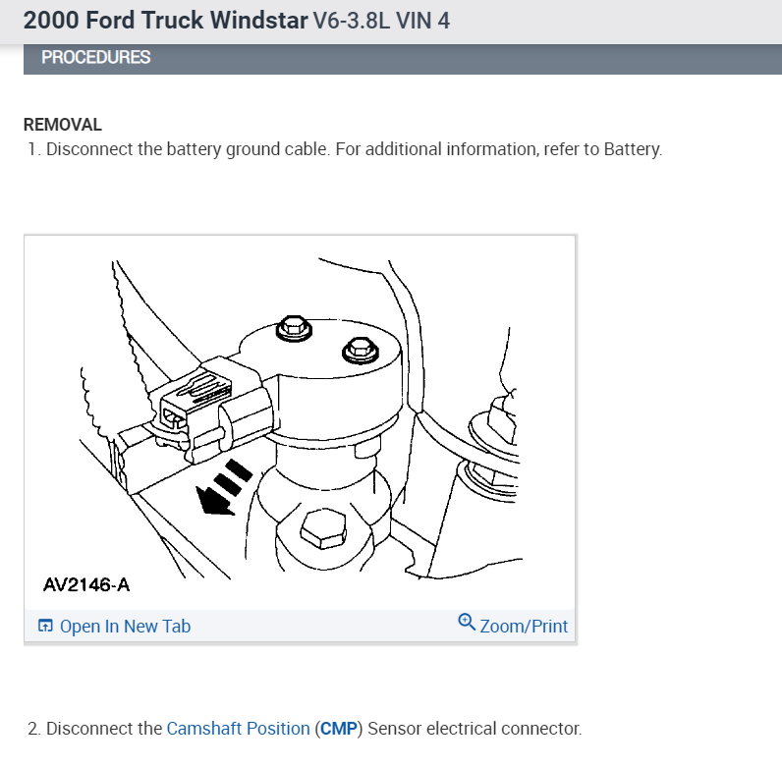The width and height of the screenshot is (782, 768).
Task: Click the REMOVAL section heading
Action: click(62, 125)
